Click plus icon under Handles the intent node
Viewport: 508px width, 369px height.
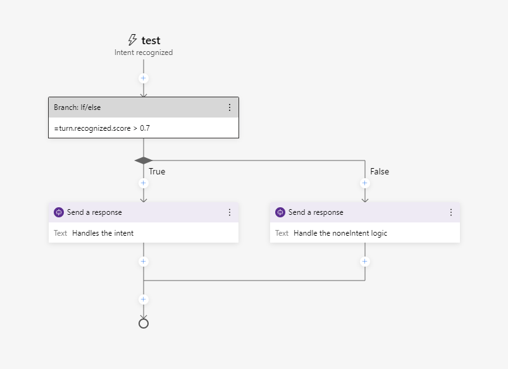pyautogui.click(x=144, y=261)
